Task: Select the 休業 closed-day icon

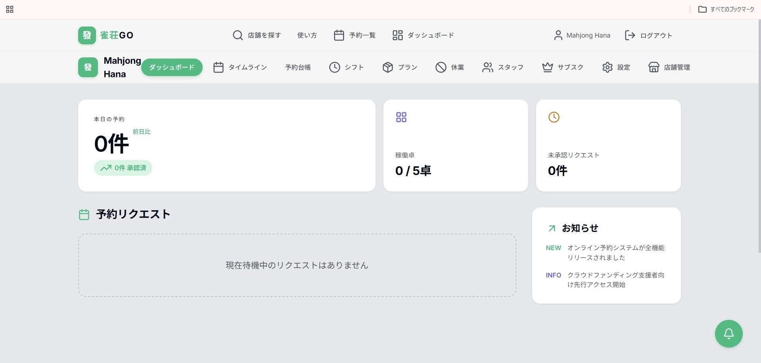Action: 441,67
